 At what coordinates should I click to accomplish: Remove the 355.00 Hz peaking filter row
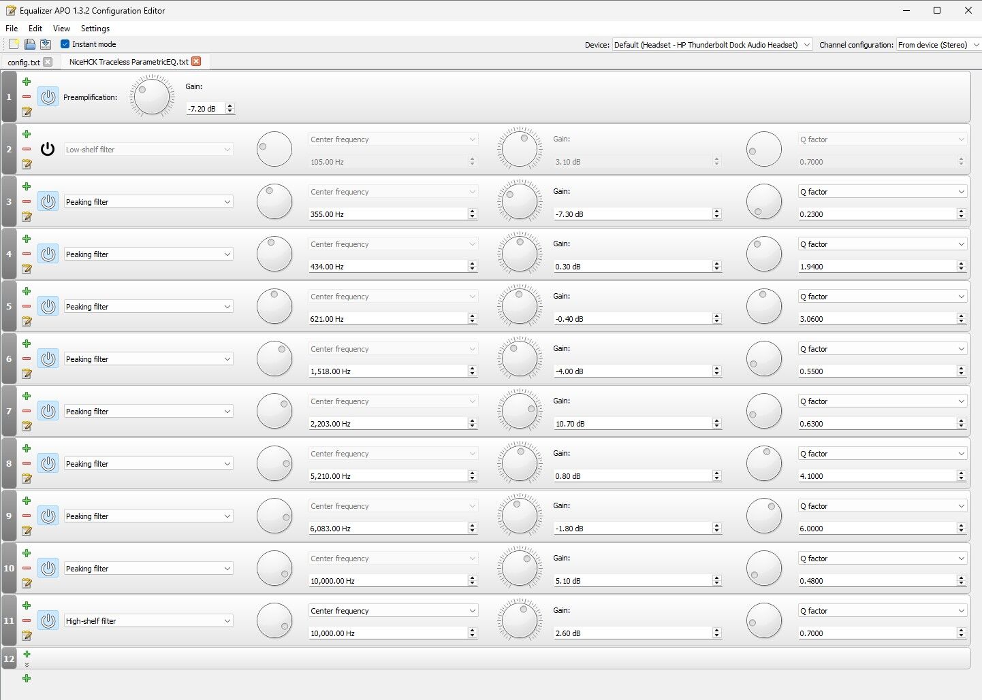click(x=27, y=201)
